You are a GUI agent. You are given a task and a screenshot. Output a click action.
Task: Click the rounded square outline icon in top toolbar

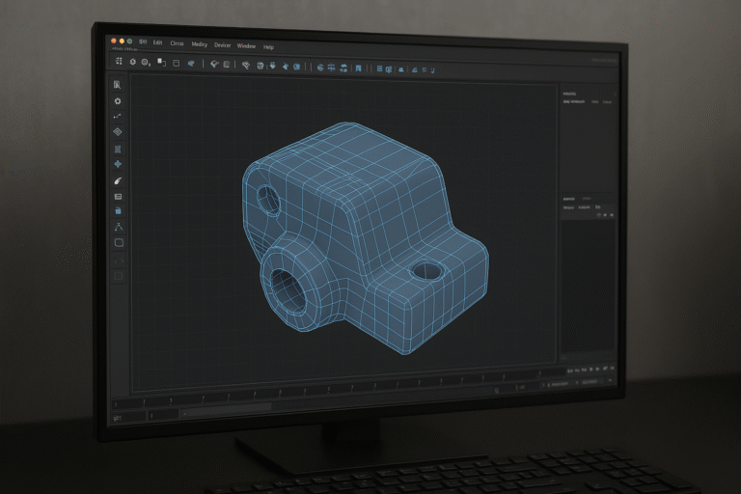coord(176,63)
